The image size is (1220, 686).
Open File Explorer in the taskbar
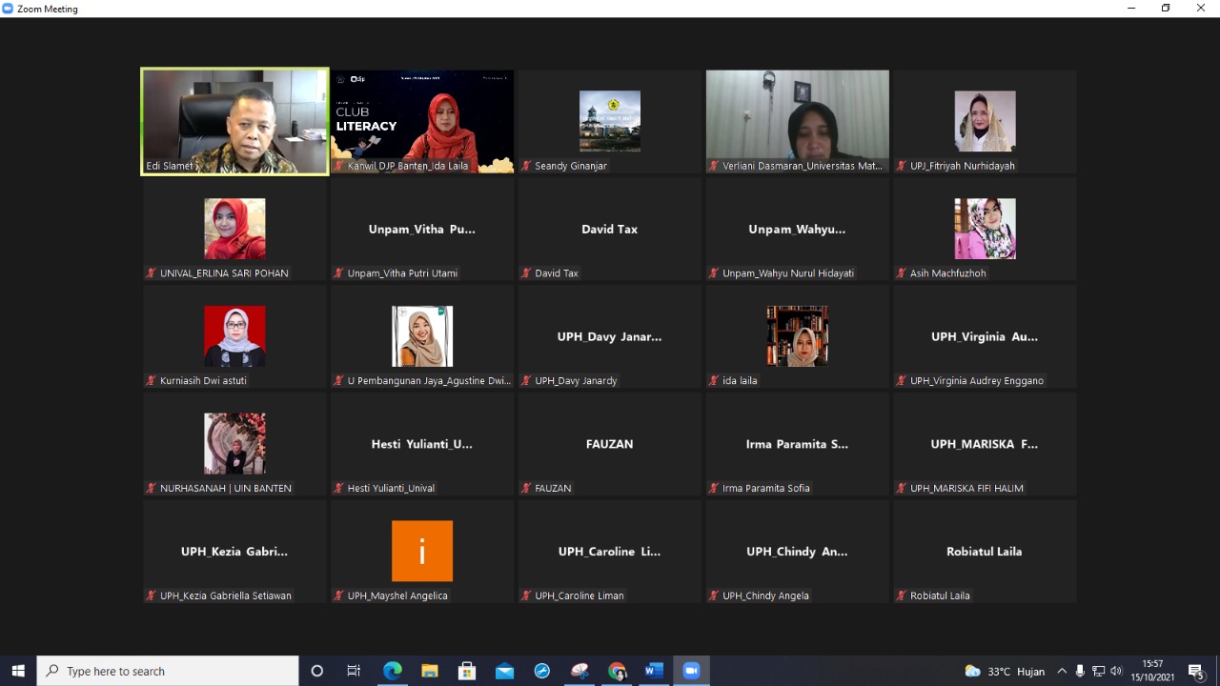click(429, 671)
